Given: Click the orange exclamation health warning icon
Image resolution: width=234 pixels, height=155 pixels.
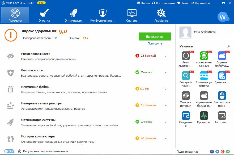Looking at the screenshot, I should (x=11, y=35).
